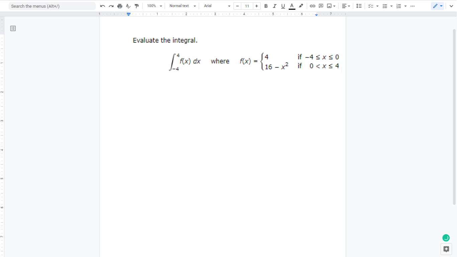
Task: Toggle underline formatting
Action: coord(283,6)
